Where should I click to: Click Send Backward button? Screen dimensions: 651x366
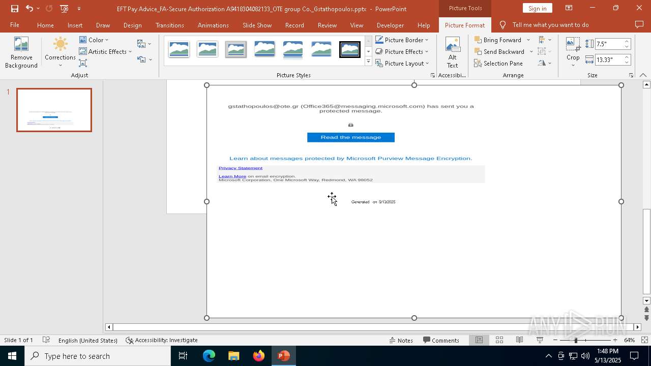[x=499, y=51]
